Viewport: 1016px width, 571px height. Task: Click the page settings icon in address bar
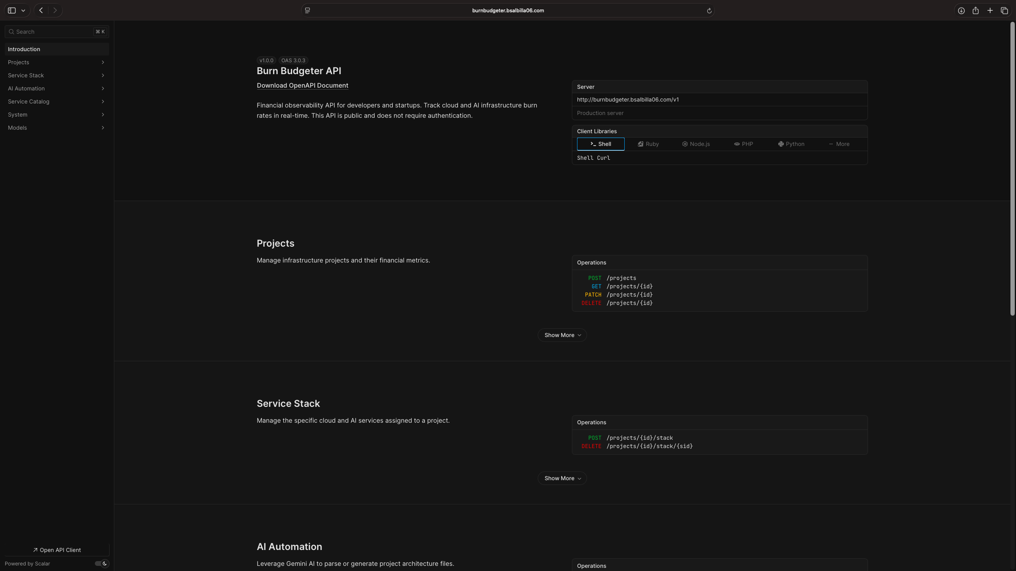click(307, 11)
